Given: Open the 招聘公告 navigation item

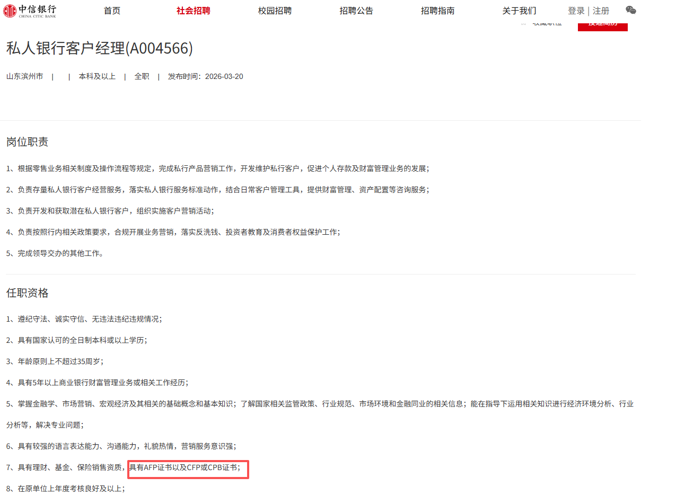Looking at the screenshot, I should click(x=356, y=11).
